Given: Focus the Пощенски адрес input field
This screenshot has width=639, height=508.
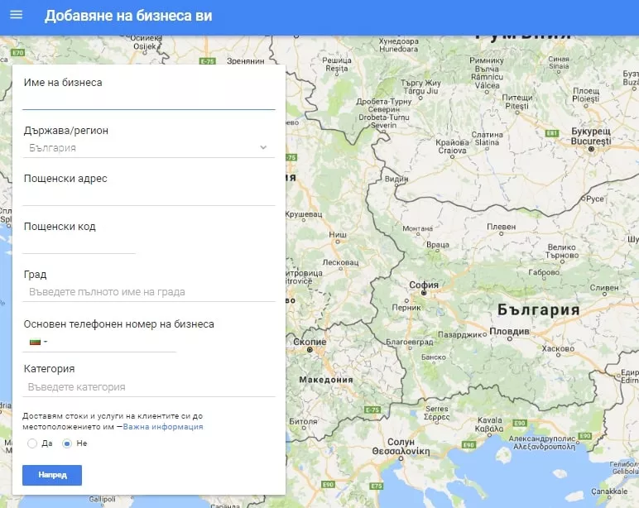Looking at the screenshot, I should [x=149, y=196].
